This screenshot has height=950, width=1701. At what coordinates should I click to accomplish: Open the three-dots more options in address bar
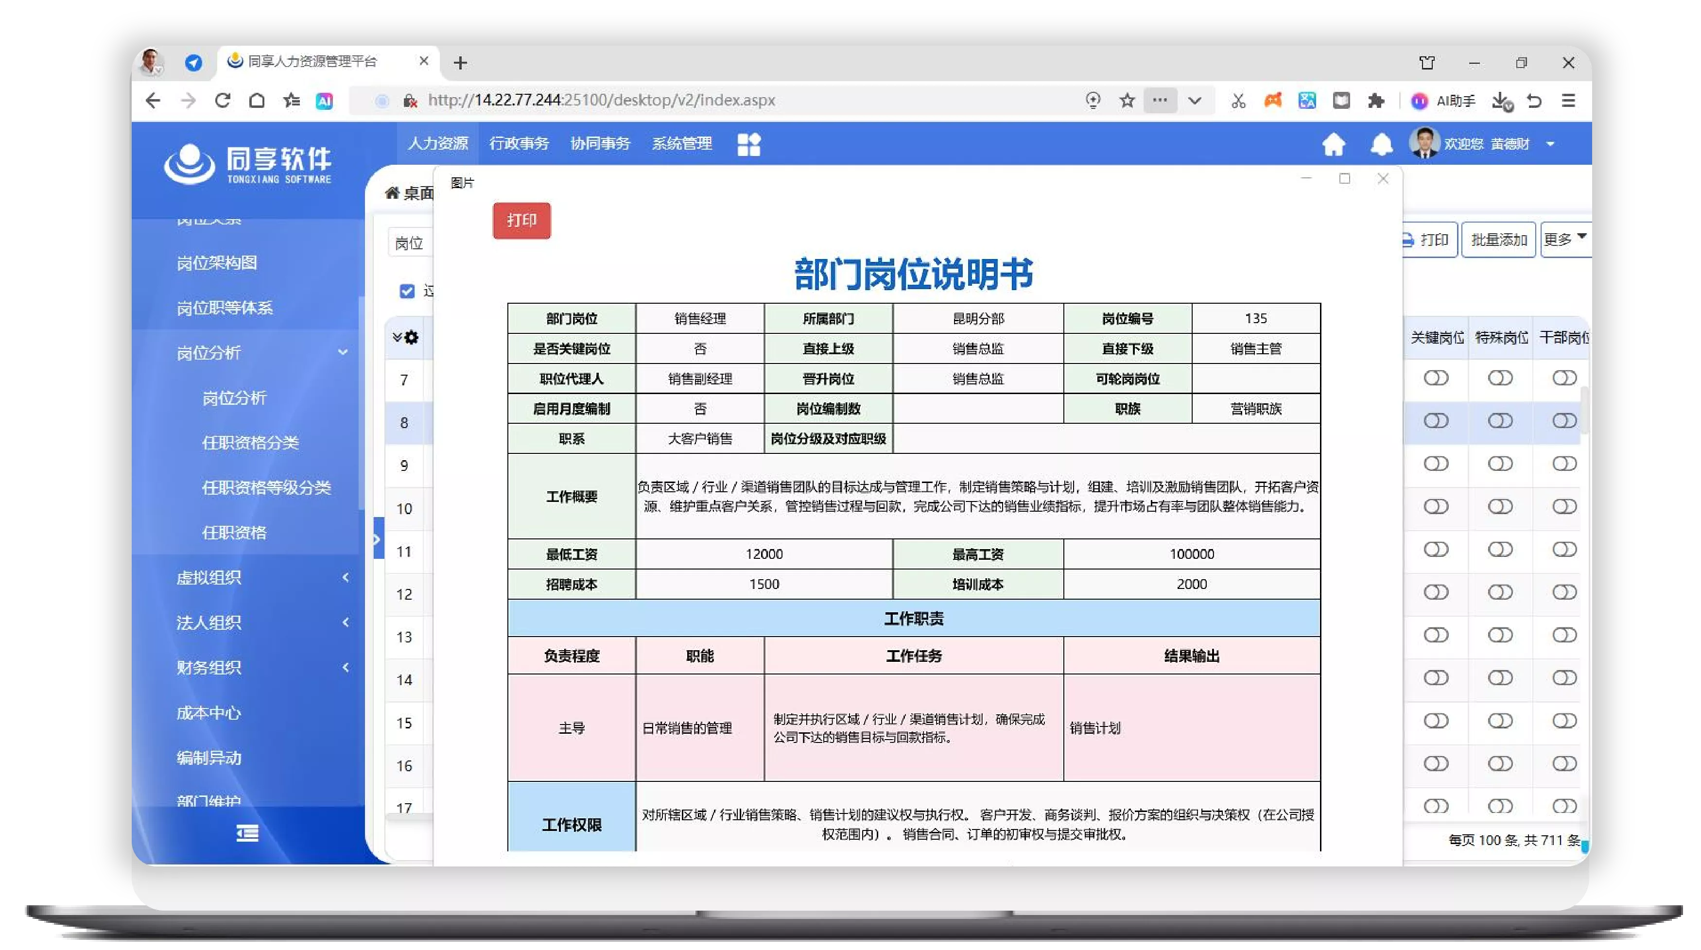1160,101
